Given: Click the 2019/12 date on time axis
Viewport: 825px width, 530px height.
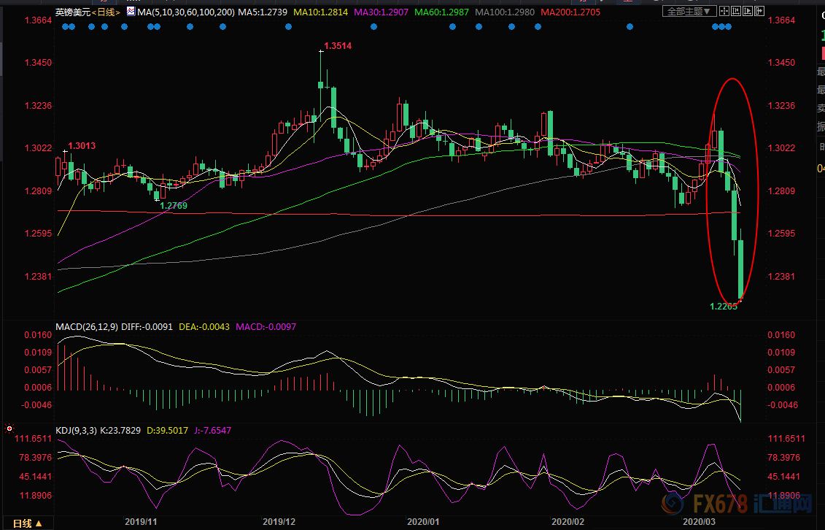Looking at the screenshot, I should (x=279, y=522).
